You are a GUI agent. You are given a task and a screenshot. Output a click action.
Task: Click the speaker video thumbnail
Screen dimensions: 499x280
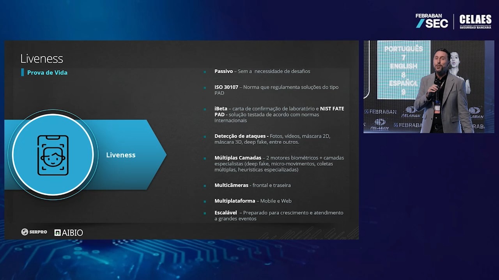pos(428,87)
